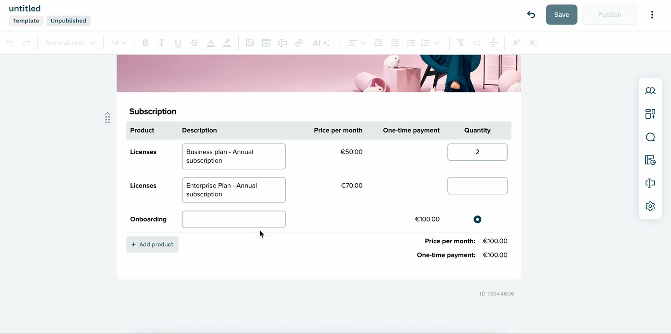Viewport: 671px width, 334px height.
Task: Click the ID 13944606 label
Action: [497, 294]
